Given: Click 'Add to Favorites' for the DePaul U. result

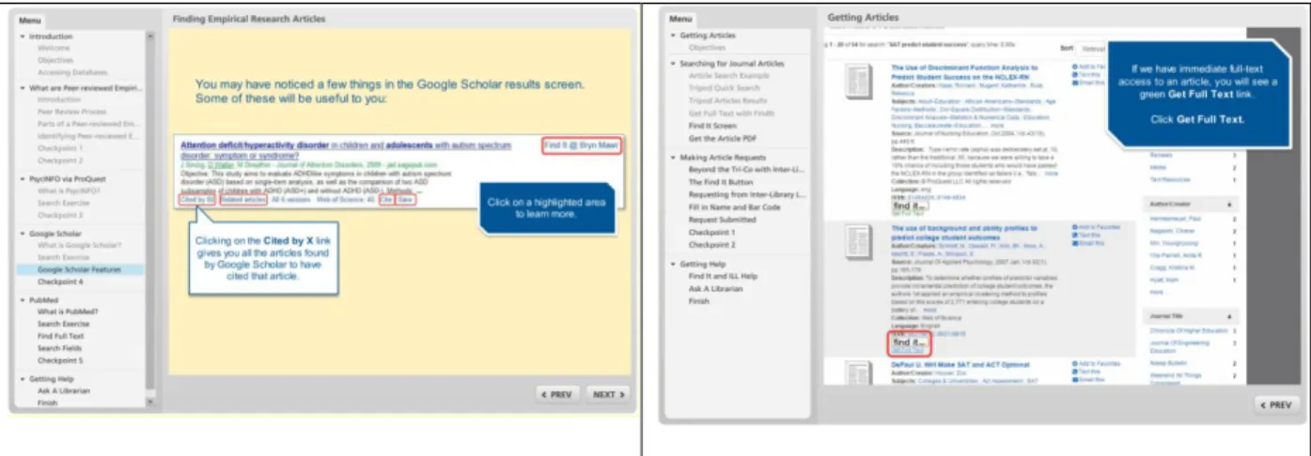Looking at the screenshot, I should [x=1096, y=362].
